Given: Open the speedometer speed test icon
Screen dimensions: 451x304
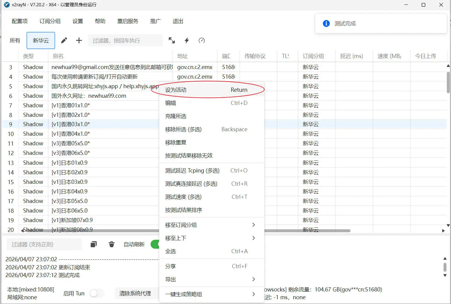Looking at the screenshot, I should pyautogui.click(x=201, y=40).
